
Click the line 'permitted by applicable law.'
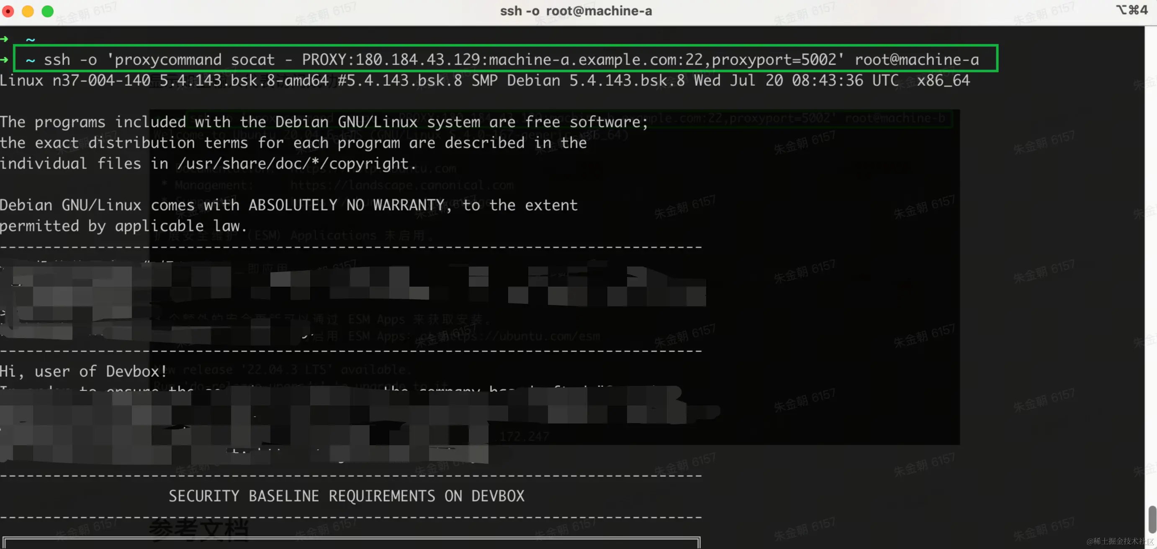(x=123, y=226)
